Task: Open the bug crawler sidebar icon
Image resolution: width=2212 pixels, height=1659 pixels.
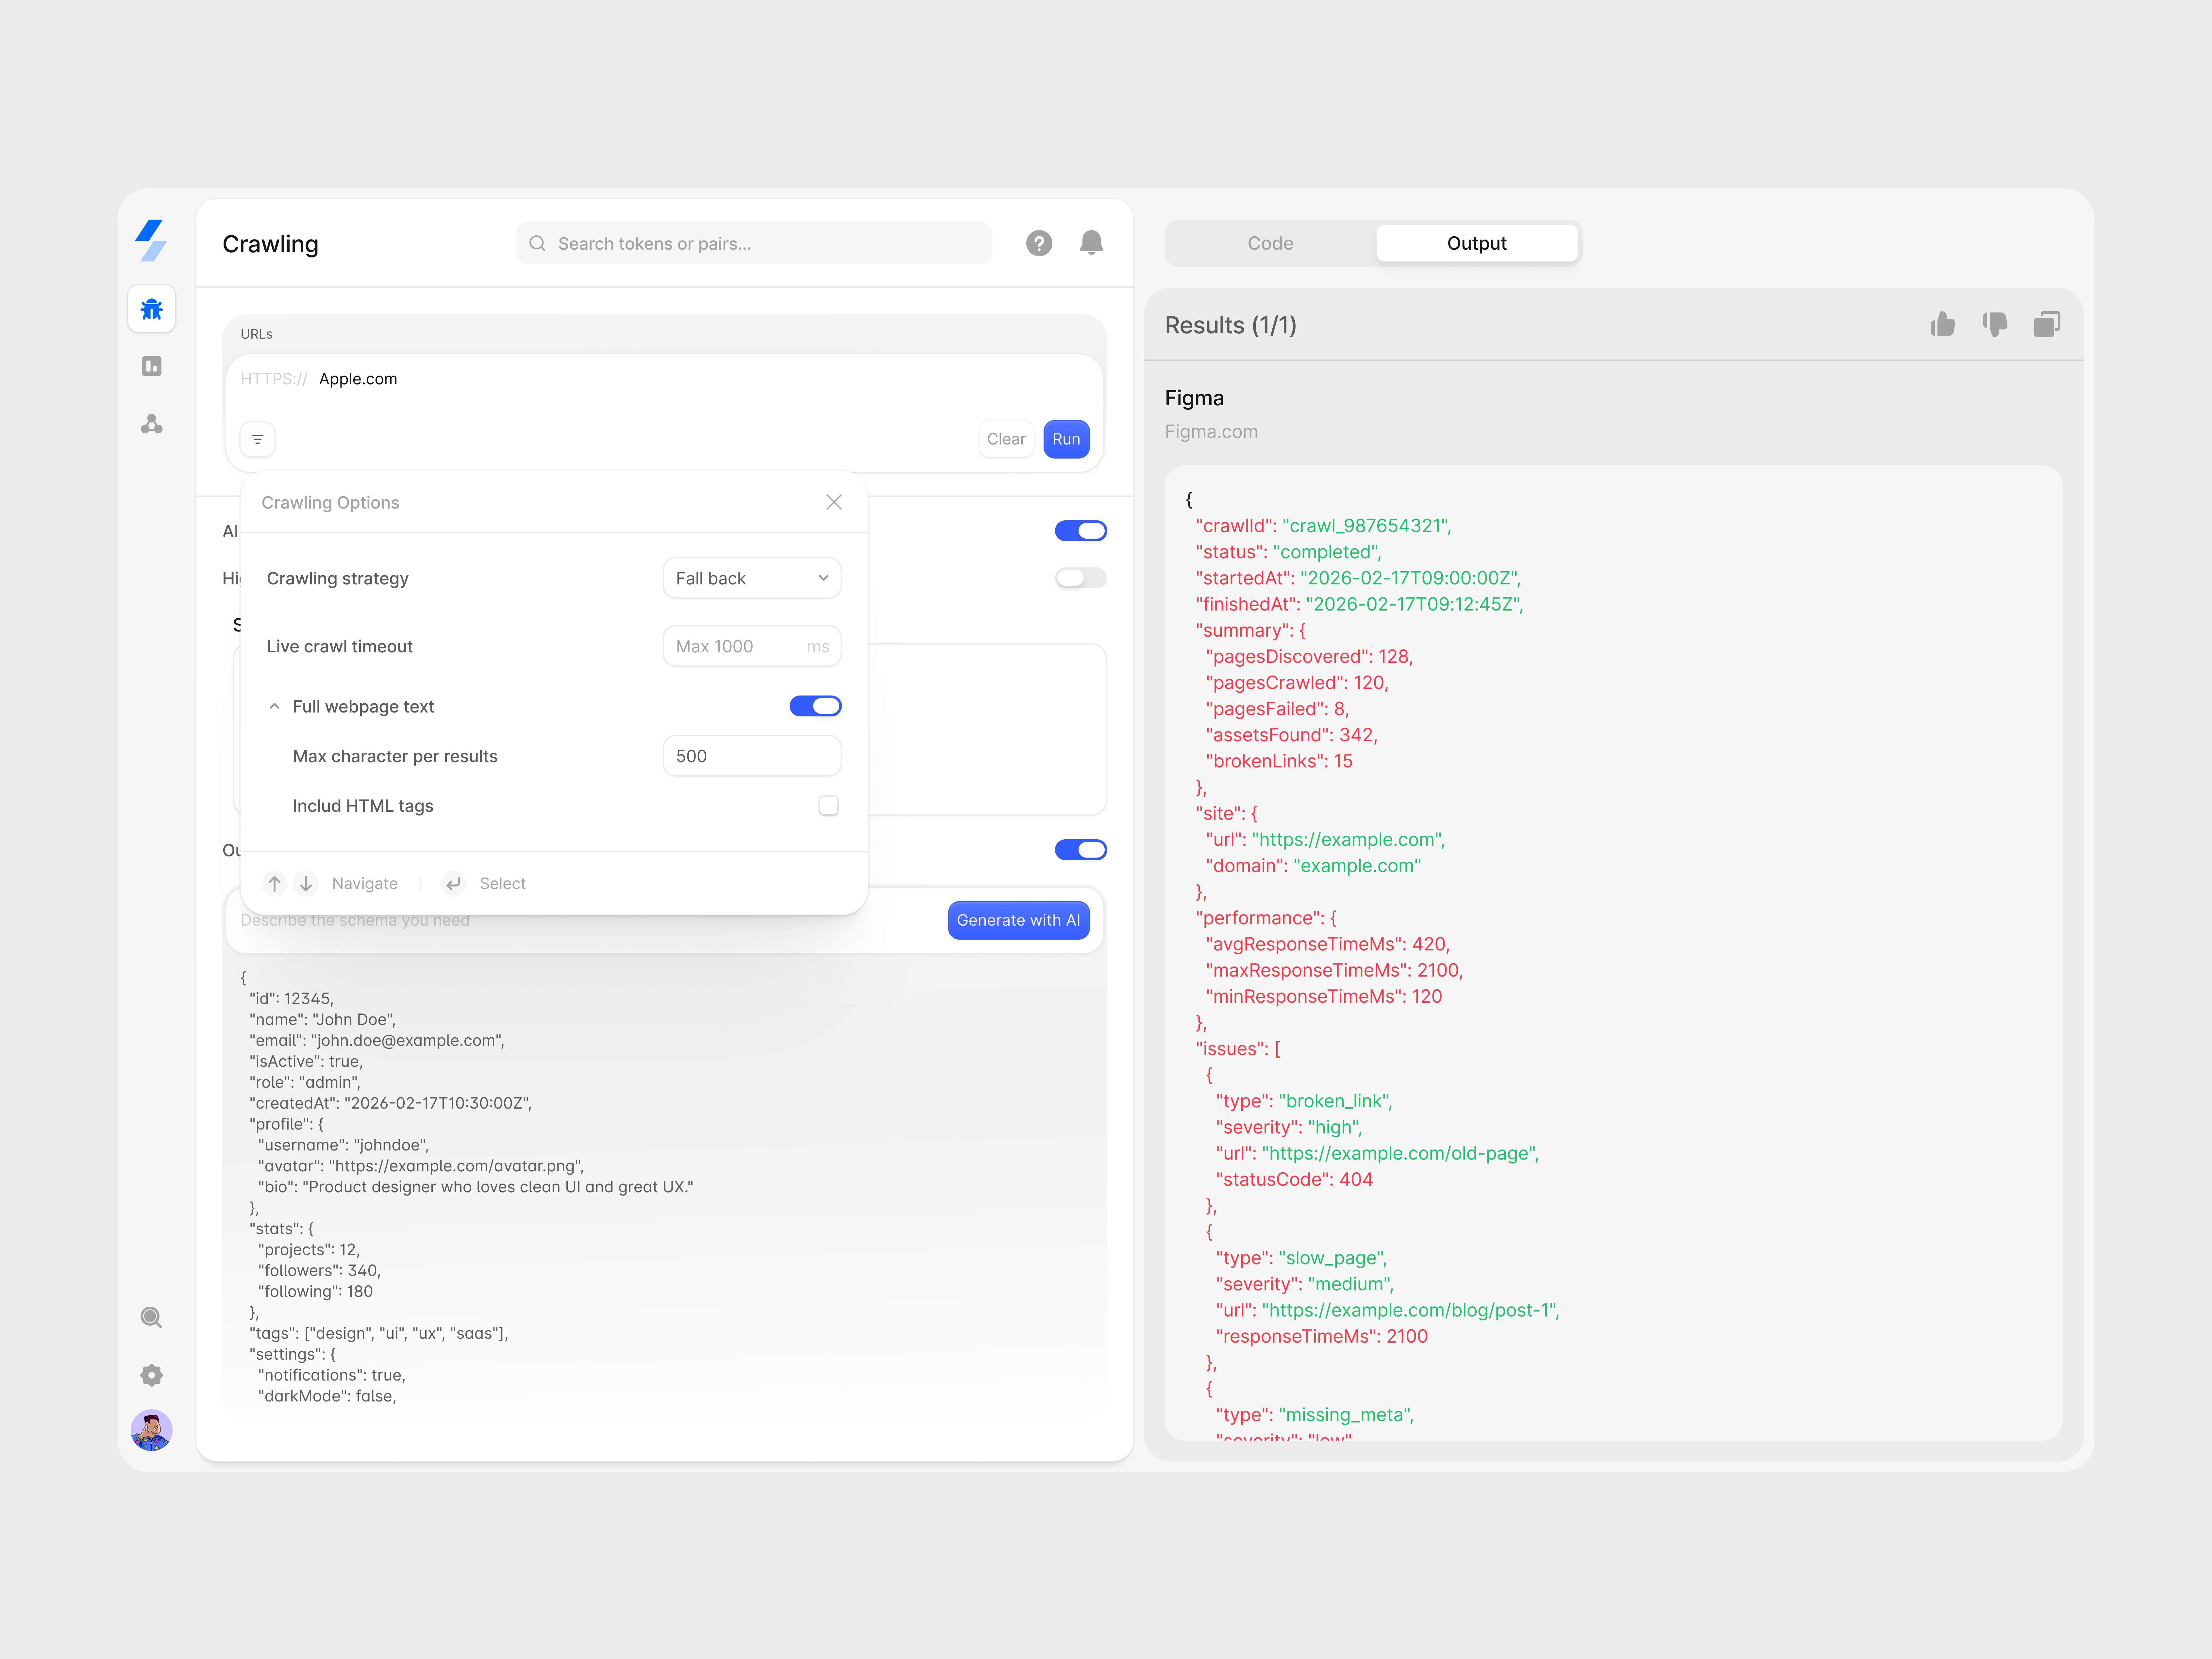Action: (x=152, y=309)
